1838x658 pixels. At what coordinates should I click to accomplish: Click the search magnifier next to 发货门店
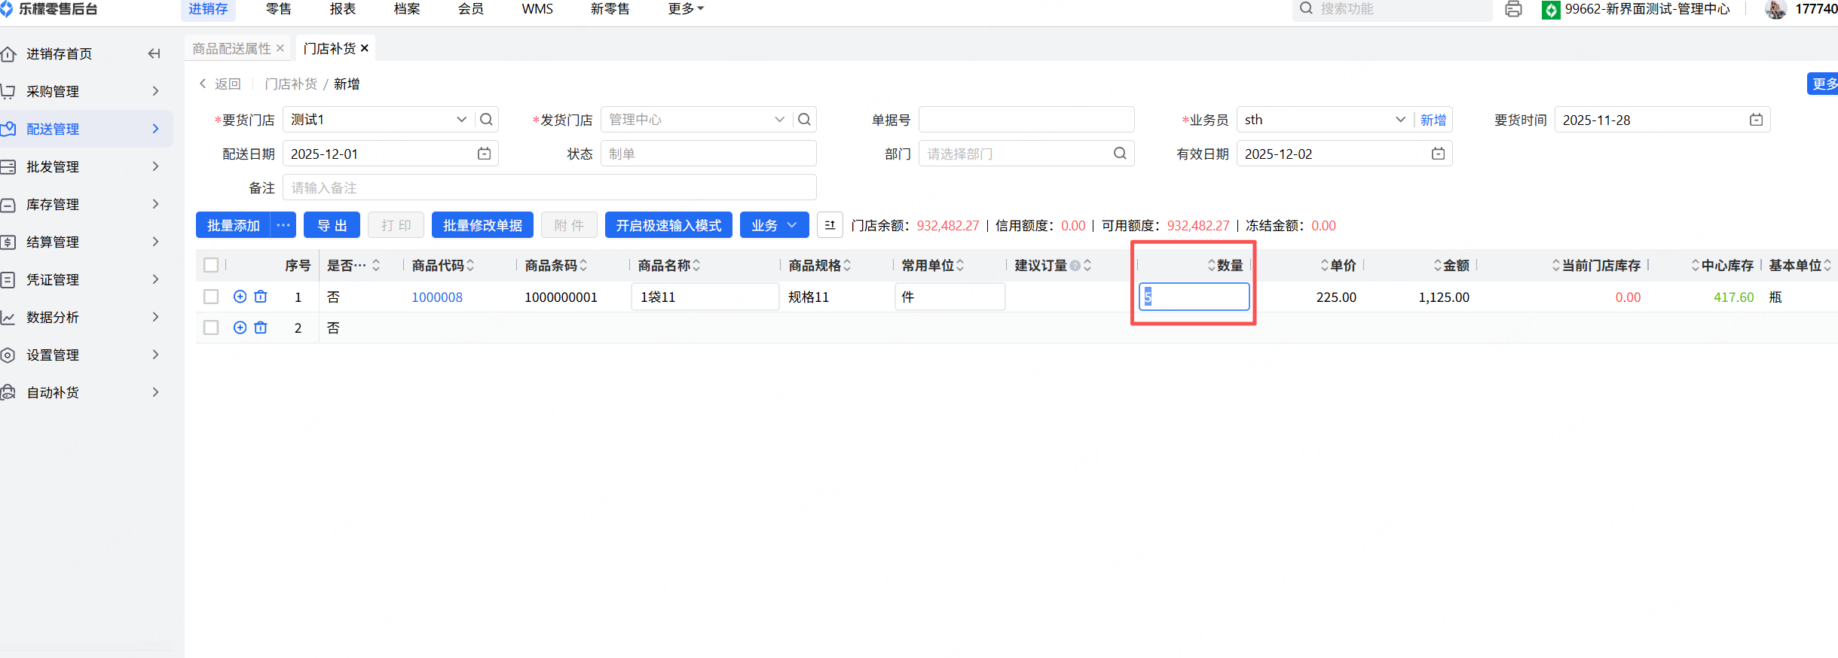pyautogui.click(x=805, y=120)
